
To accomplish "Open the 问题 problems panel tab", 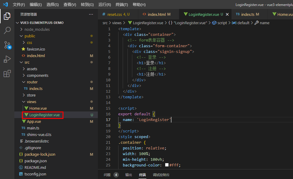I will pos(111,175).
